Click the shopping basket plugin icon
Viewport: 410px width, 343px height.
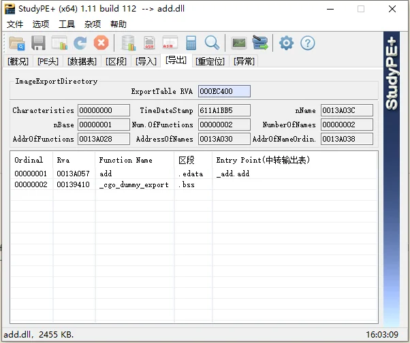[x=260, y=43]
